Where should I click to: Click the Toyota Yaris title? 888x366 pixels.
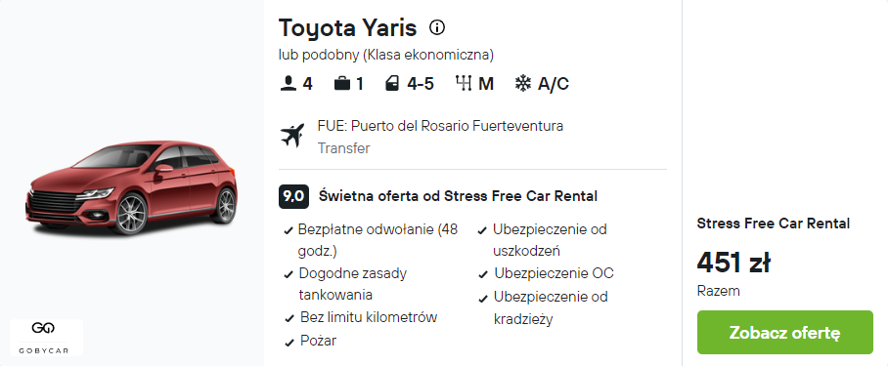(x=348, y=27)
